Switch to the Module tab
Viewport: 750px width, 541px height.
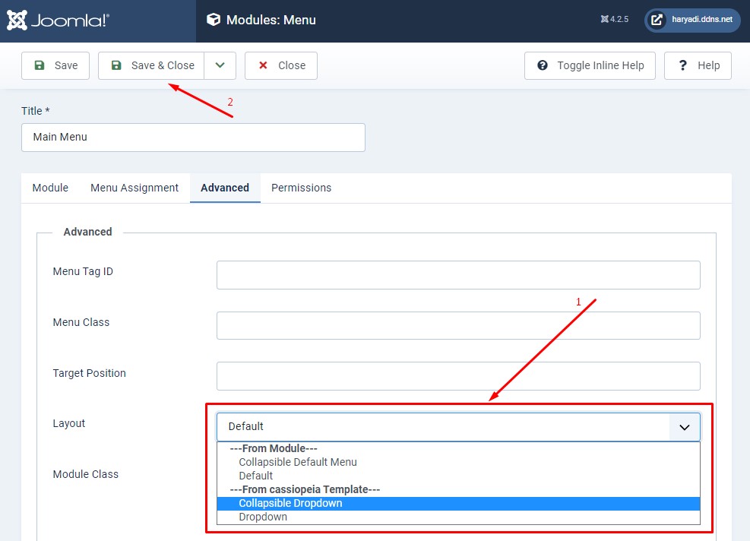point(50,188)
